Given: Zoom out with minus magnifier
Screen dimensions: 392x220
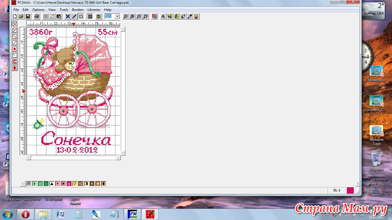Looking at the screenshot, I should 139,16.
